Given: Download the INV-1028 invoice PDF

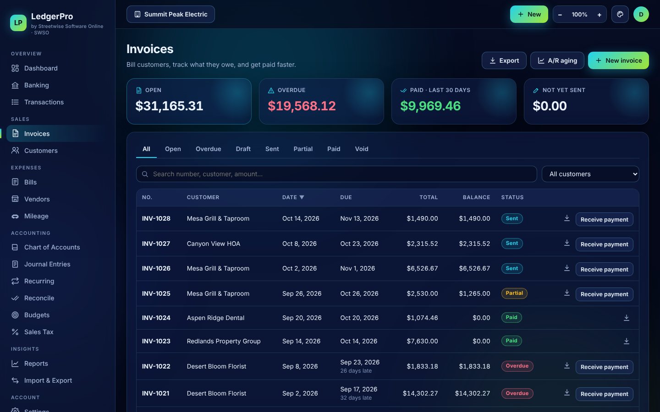Looking at the screenshot, I should point(567,218).
